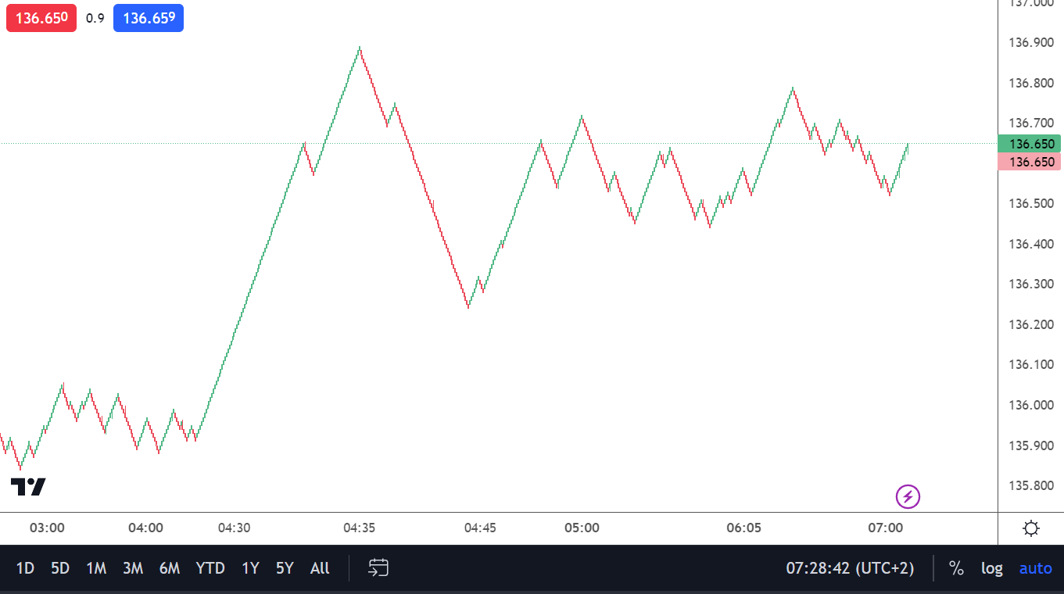Screen dimensions: 1064x594
Task: Choose the 6M time range
Action: pyautogui.click(x=170, y=568)
